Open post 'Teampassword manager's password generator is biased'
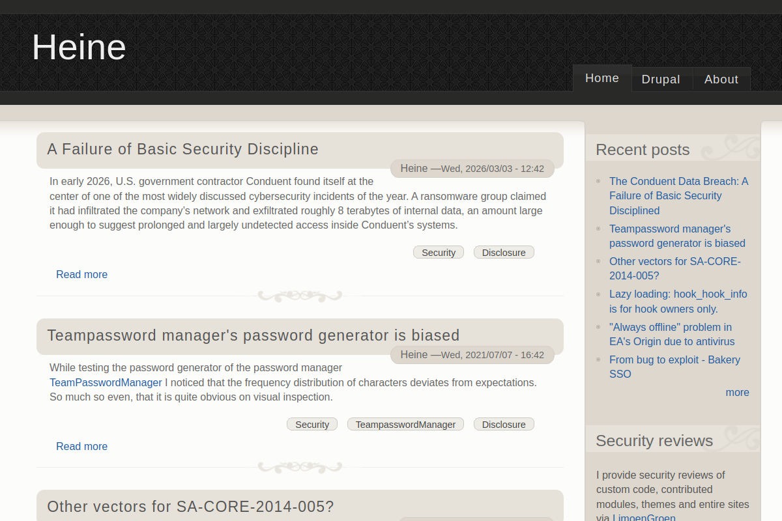This screenshot has height=521, width=782. click(253, 335)
